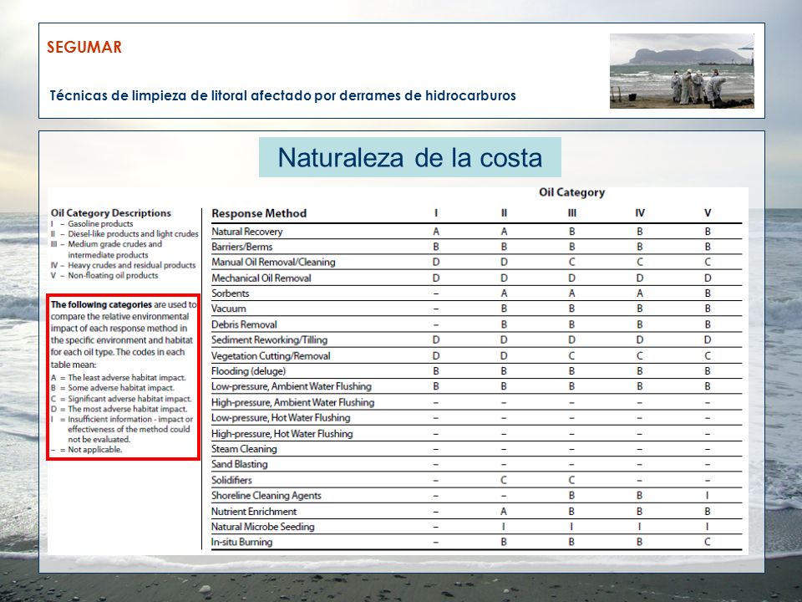The height and width of the screenshot is (602, 802).
Task: Click the 'In-situ Burning' row label
Action: 242,542
